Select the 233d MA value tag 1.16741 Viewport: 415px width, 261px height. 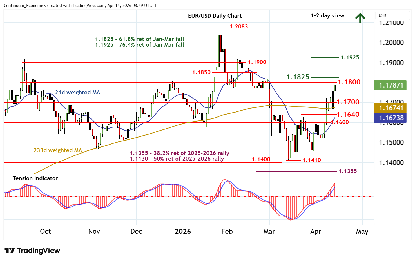pyautogui.click(x=390, y=108)
